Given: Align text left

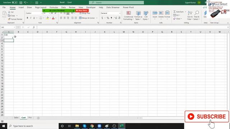Looking at the screenshot, I should [61, 18].
